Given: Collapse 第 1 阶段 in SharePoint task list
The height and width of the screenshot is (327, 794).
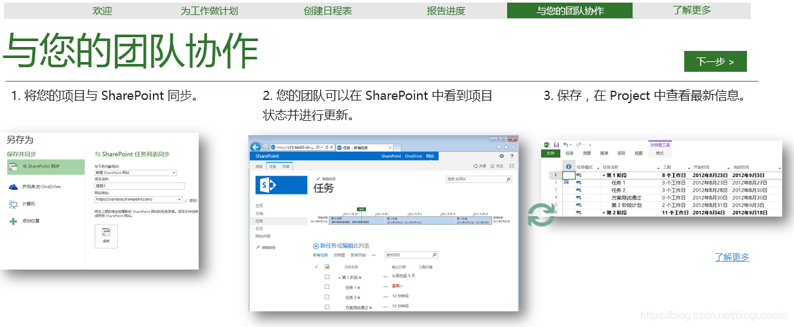Looking at the screenshot, I should coord(340,277).
